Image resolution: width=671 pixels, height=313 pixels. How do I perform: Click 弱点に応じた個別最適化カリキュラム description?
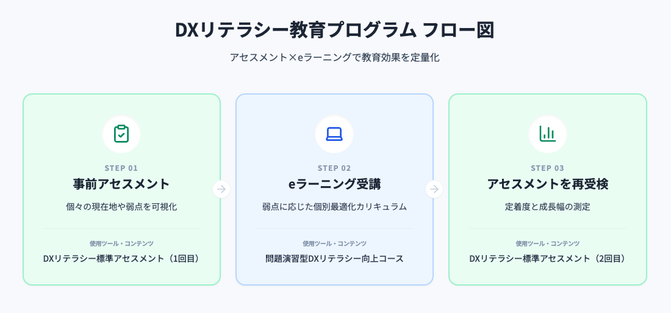334,207
